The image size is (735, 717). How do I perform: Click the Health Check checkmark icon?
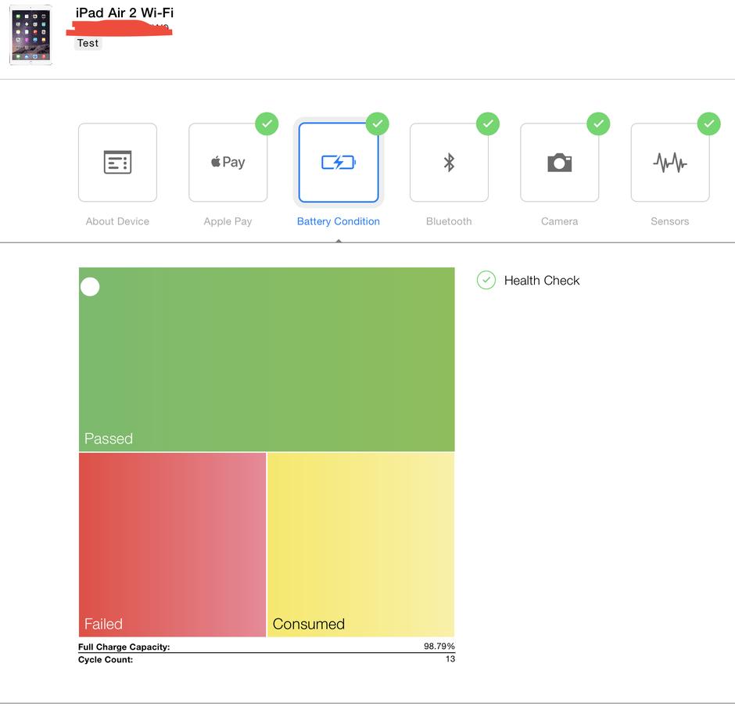click(x=486, y=280)
